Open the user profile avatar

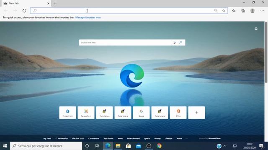pos(253,11)
